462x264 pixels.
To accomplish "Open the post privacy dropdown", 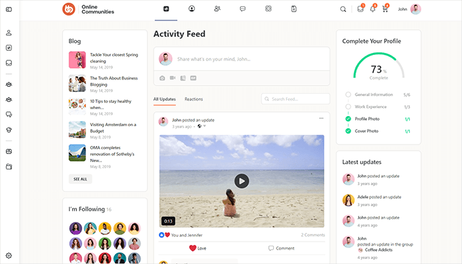I will tap(202, 126).
